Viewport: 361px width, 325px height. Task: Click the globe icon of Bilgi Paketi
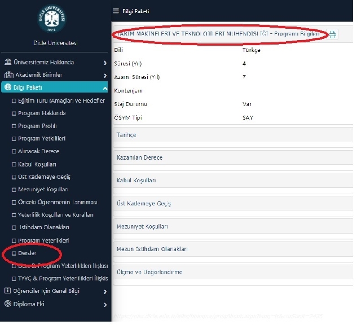coord(8,87)
